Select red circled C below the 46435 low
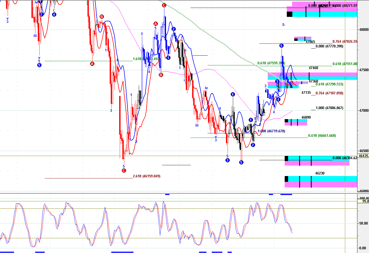The width and height of the screenshot is (369, 253). tap(124, 171)
